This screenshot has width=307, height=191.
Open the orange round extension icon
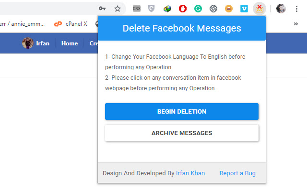229,9
